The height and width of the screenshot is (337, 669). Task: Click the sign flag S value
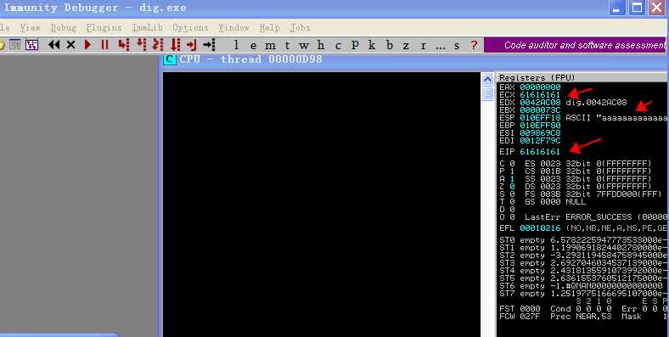[x=512, y=194]
